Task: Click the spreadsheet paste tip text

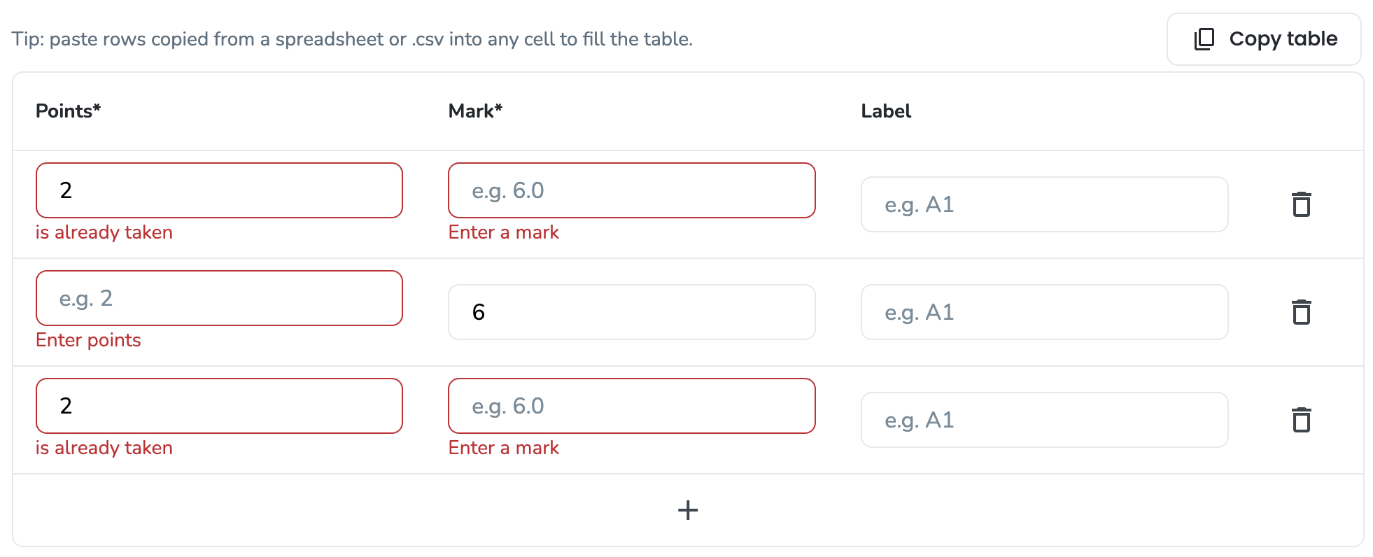Action: point(352,39)
